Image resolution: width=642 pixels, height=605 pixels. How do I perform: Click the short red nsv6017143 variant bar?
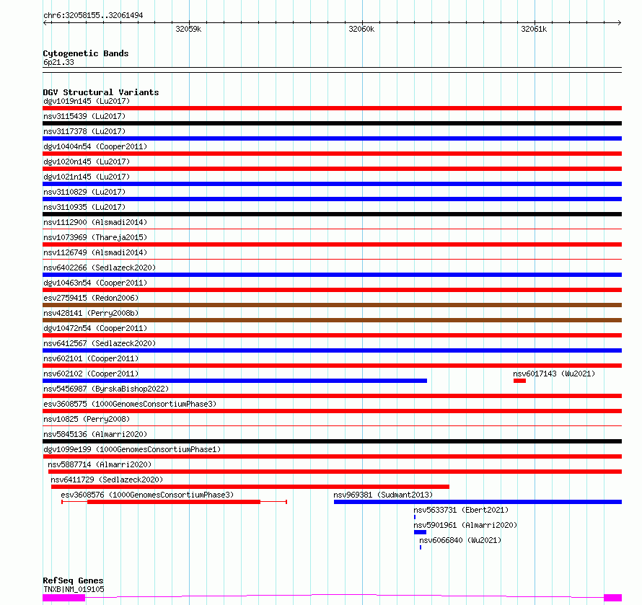pyautogui.click(x=519, y=381)
